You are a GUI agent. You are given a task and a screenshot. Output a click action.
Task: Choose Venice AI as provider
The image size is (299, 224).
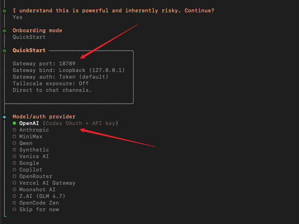point(31,156)
